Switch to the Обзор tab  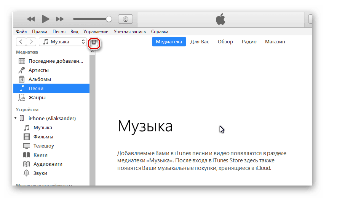[x=225, y=42]
